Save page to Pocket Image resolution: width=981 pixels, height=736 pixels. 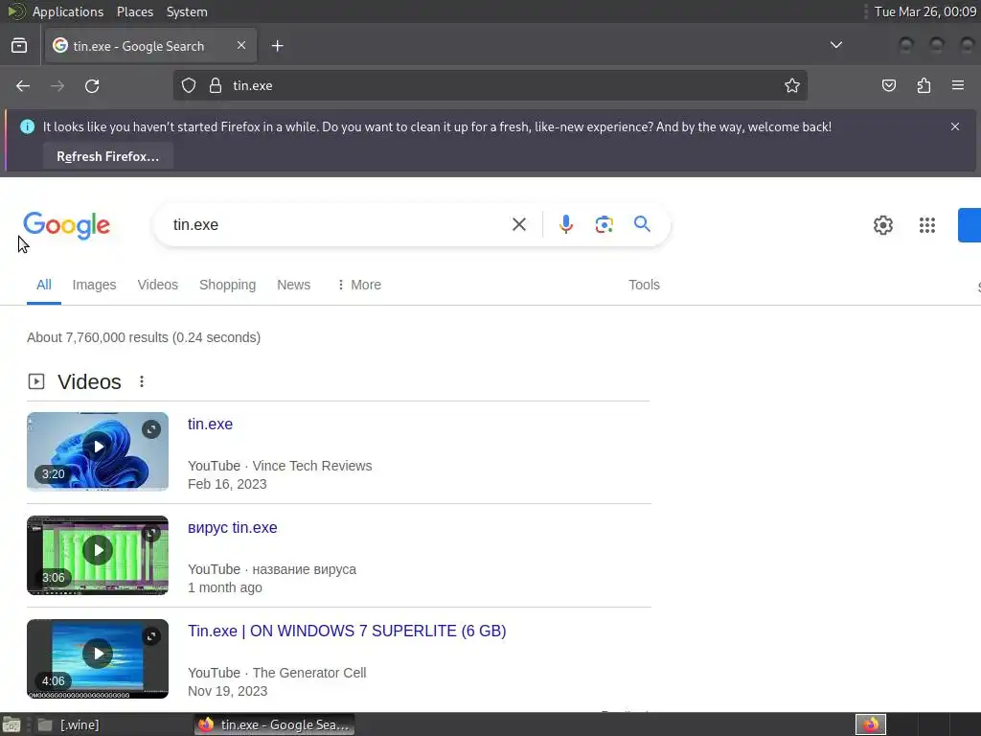888,85
